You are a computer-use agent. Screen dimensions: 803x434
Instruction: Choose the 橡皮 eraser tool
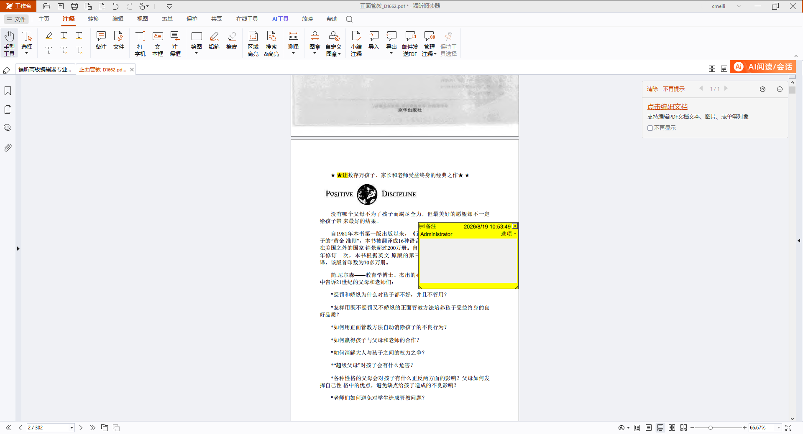232,40
